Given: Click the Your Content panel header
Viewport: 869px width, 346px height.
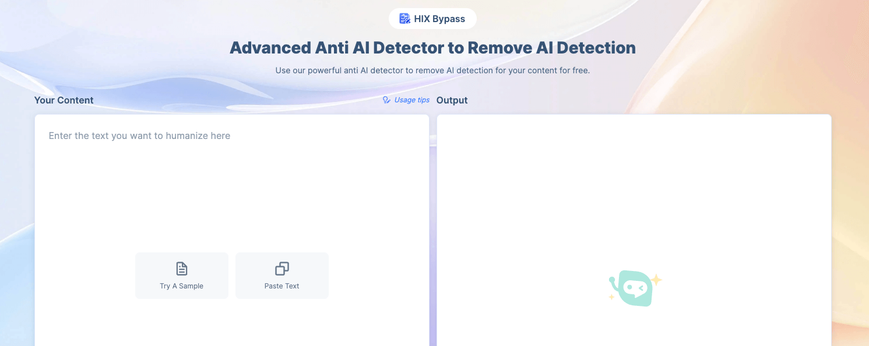Looking at the screenshot, I should click(x=64, y=100).
